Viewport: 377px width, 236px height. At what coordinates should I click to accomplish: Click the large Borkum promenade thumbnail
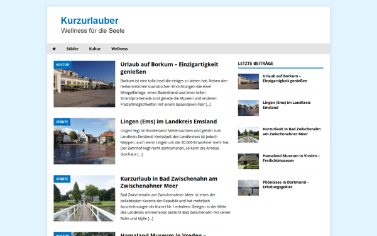[84, 84]
